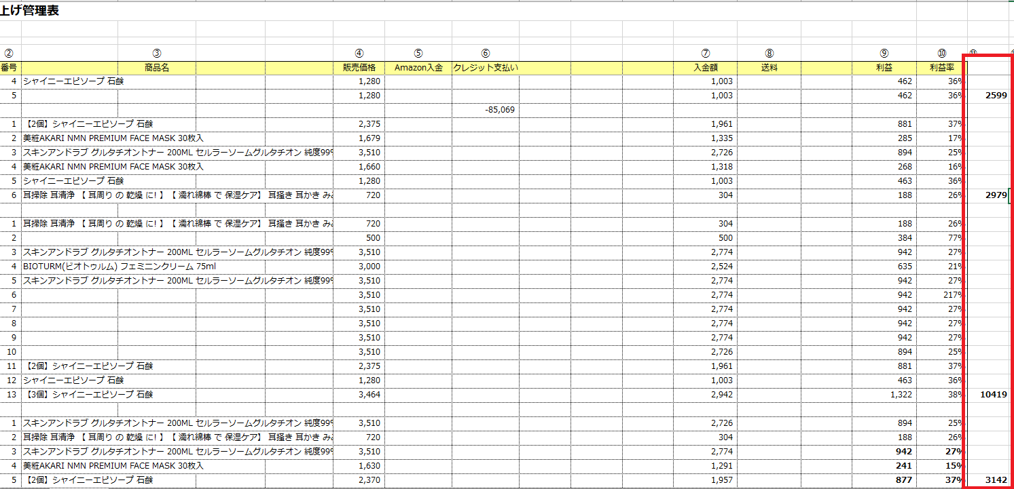
Task: Select the 送料 header cell
Action: point(768,68)
